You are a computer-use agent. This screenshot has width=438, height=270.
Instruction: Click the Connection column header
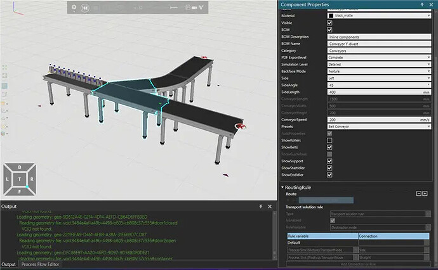[x=394, y=236]
